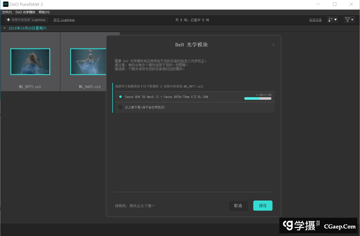Select Canon EOS 5D Mark II module option
The width and height of the screenshot is (360, 236).
(120, 97)
